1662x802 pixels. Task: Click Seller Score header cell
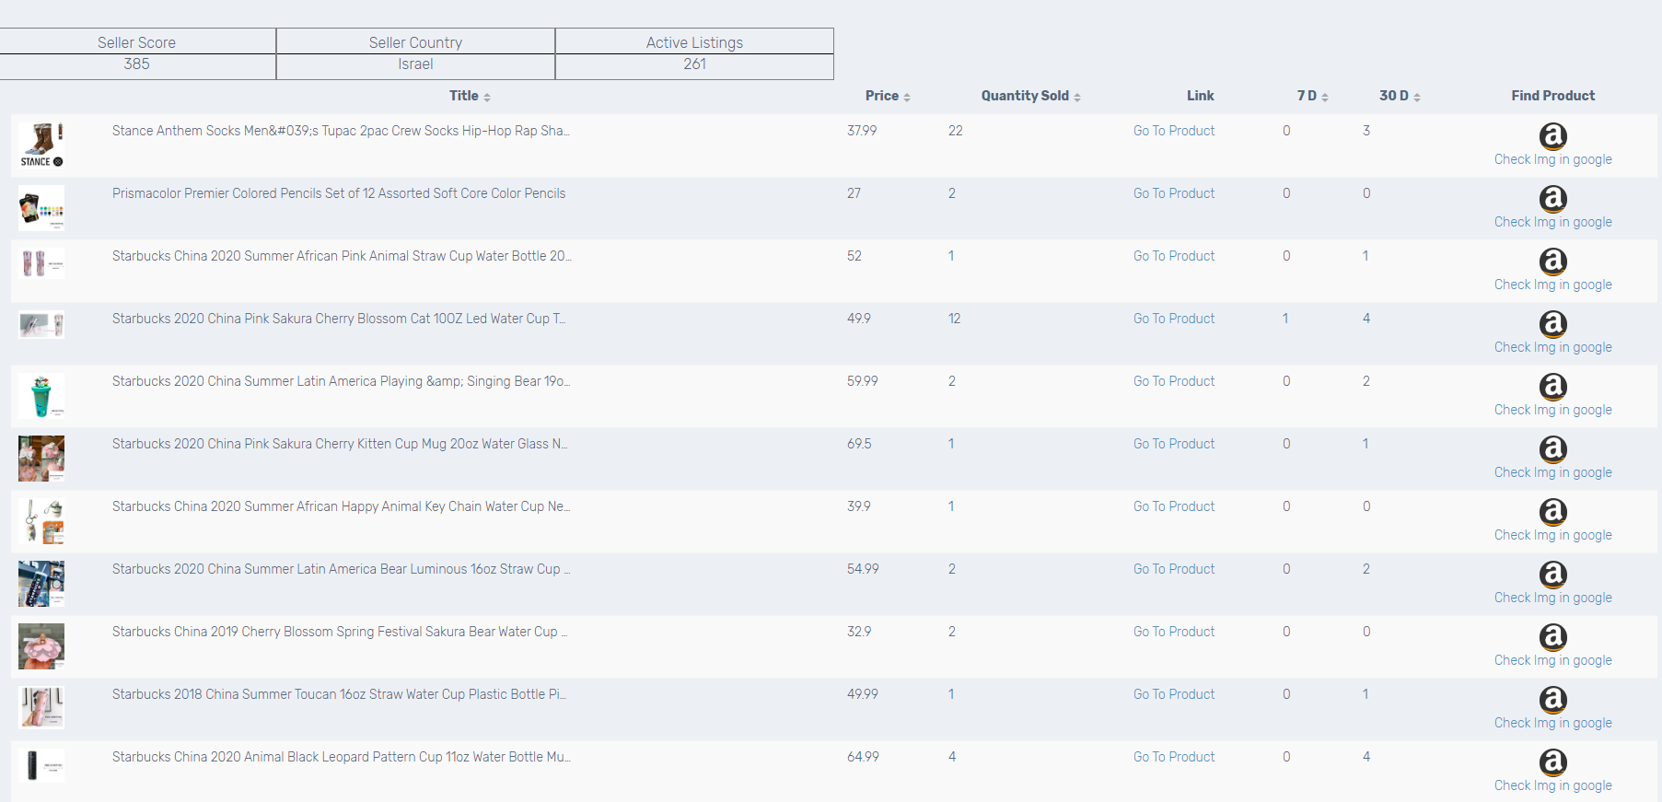click(136, 42)
